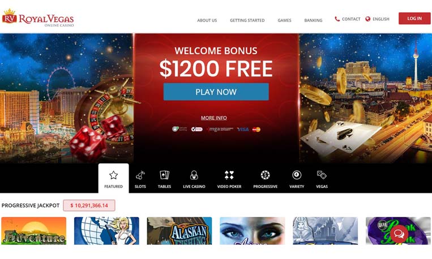Follow the More Info link

click(214, 118)
